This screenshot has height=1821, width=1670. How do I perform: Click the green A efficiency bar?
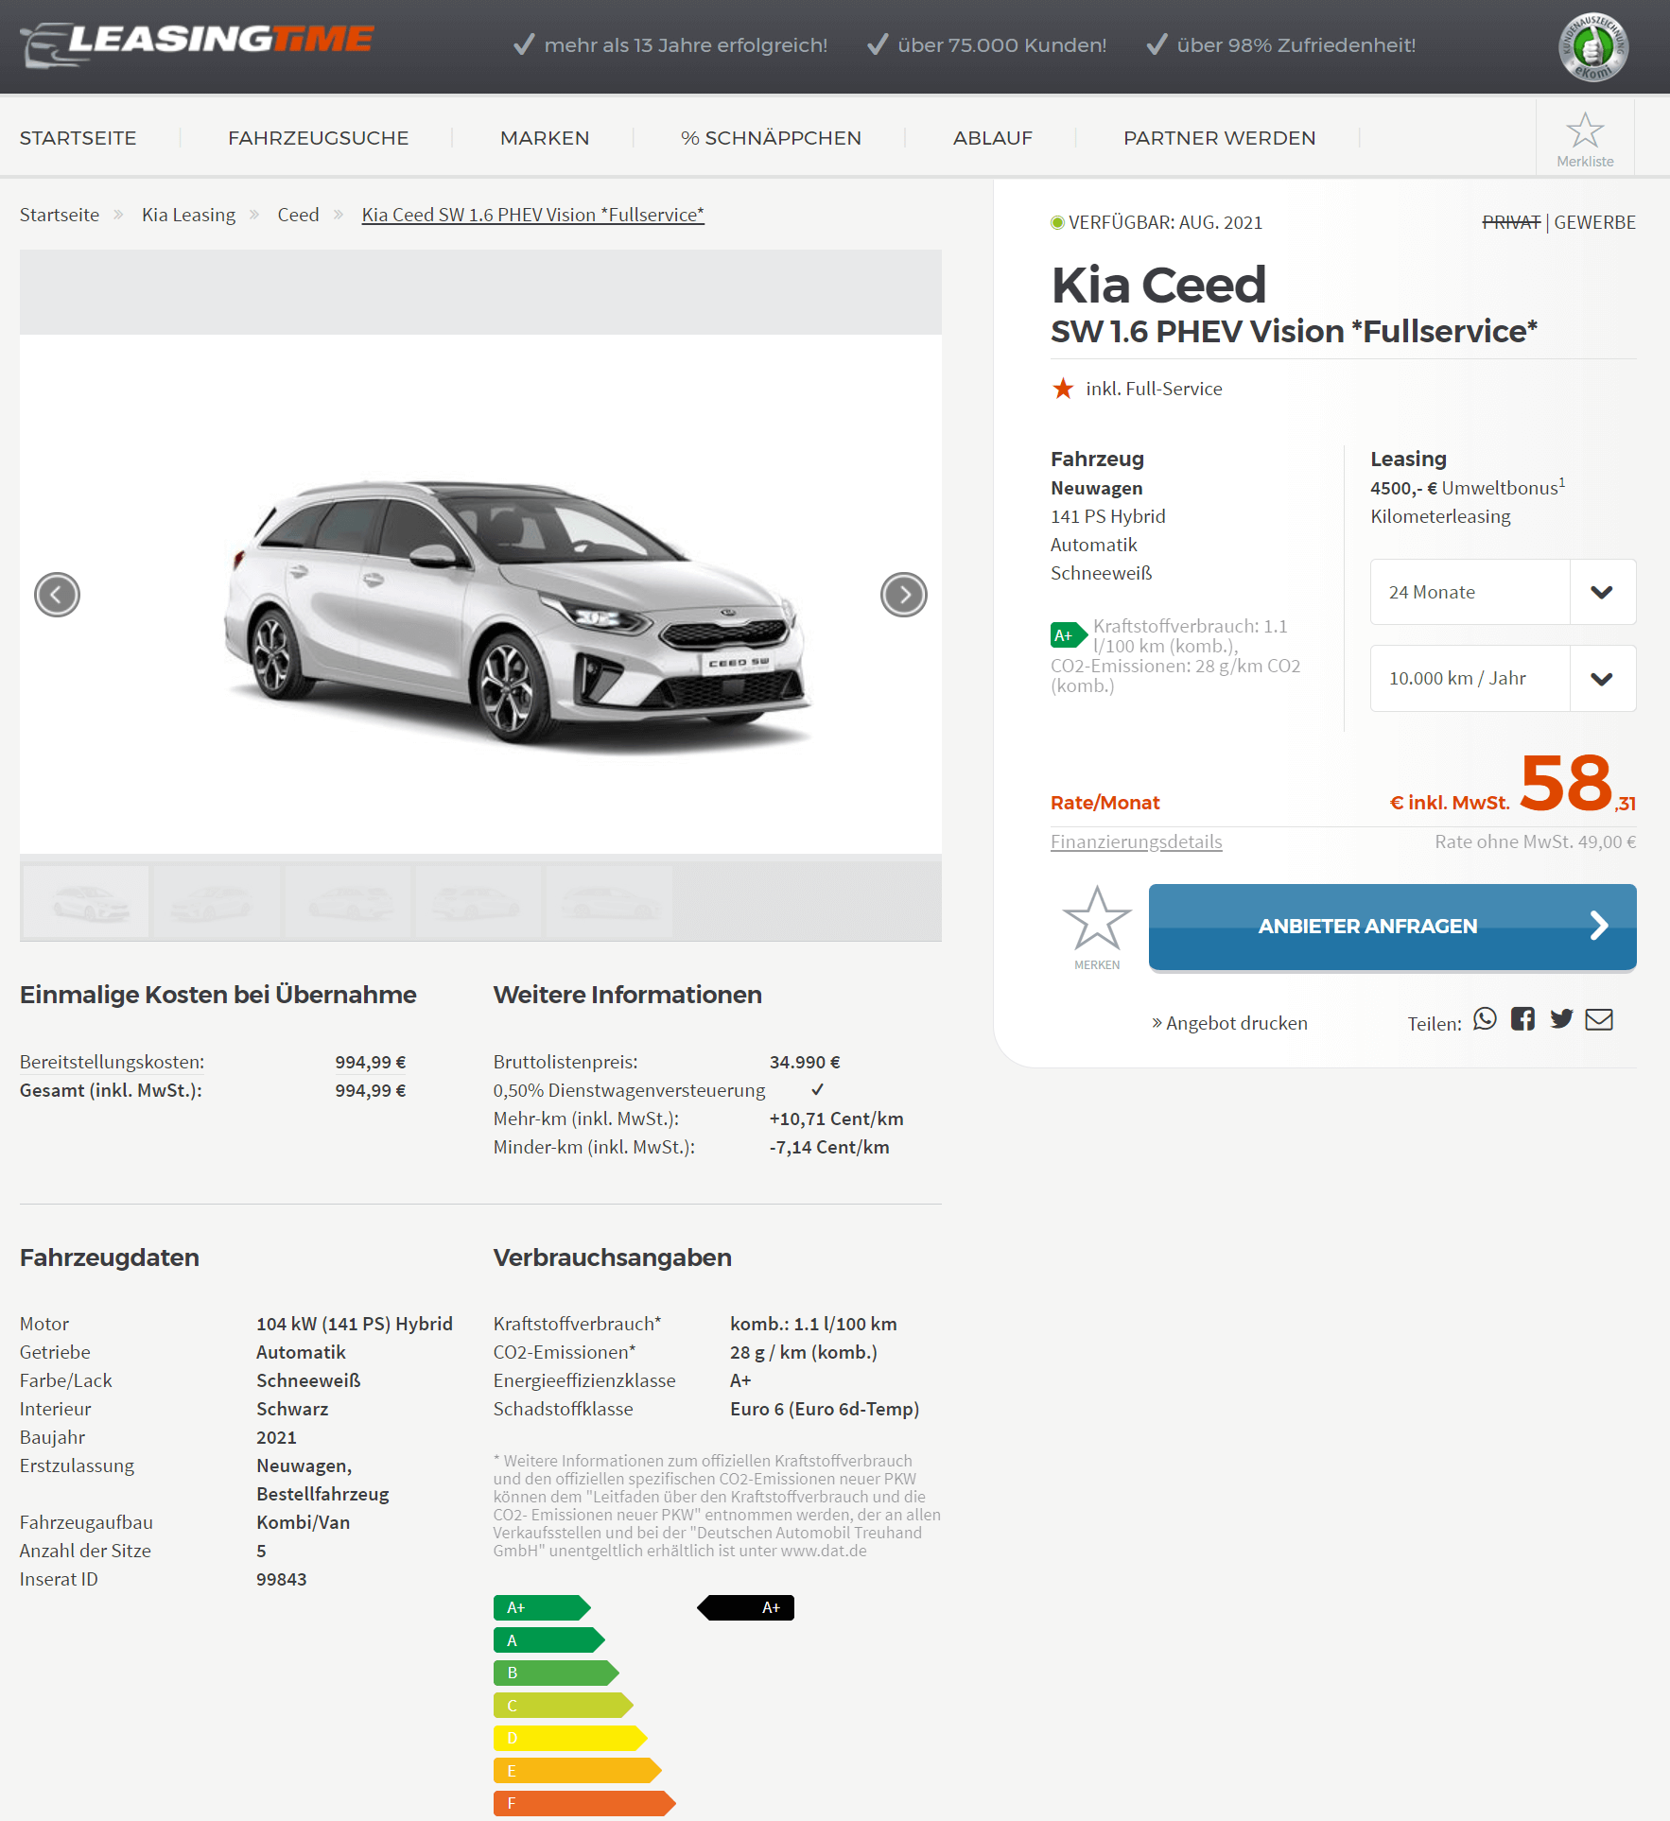(549, 1640)
